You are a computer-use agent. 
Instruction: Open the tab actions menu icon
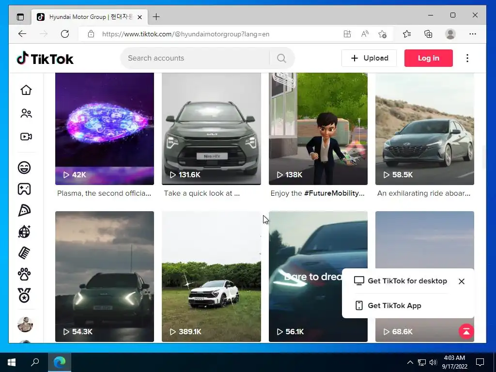20,17
